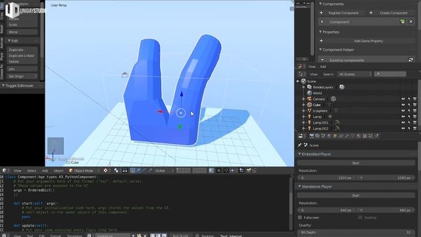Click the outliner search input field

390,74
